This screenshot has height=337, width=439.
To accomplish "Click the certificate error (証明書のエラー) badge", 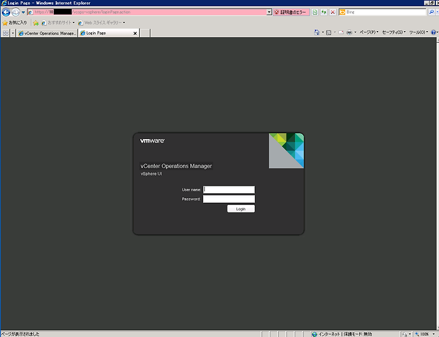I will pyautogui.click(x=291, y=12).
